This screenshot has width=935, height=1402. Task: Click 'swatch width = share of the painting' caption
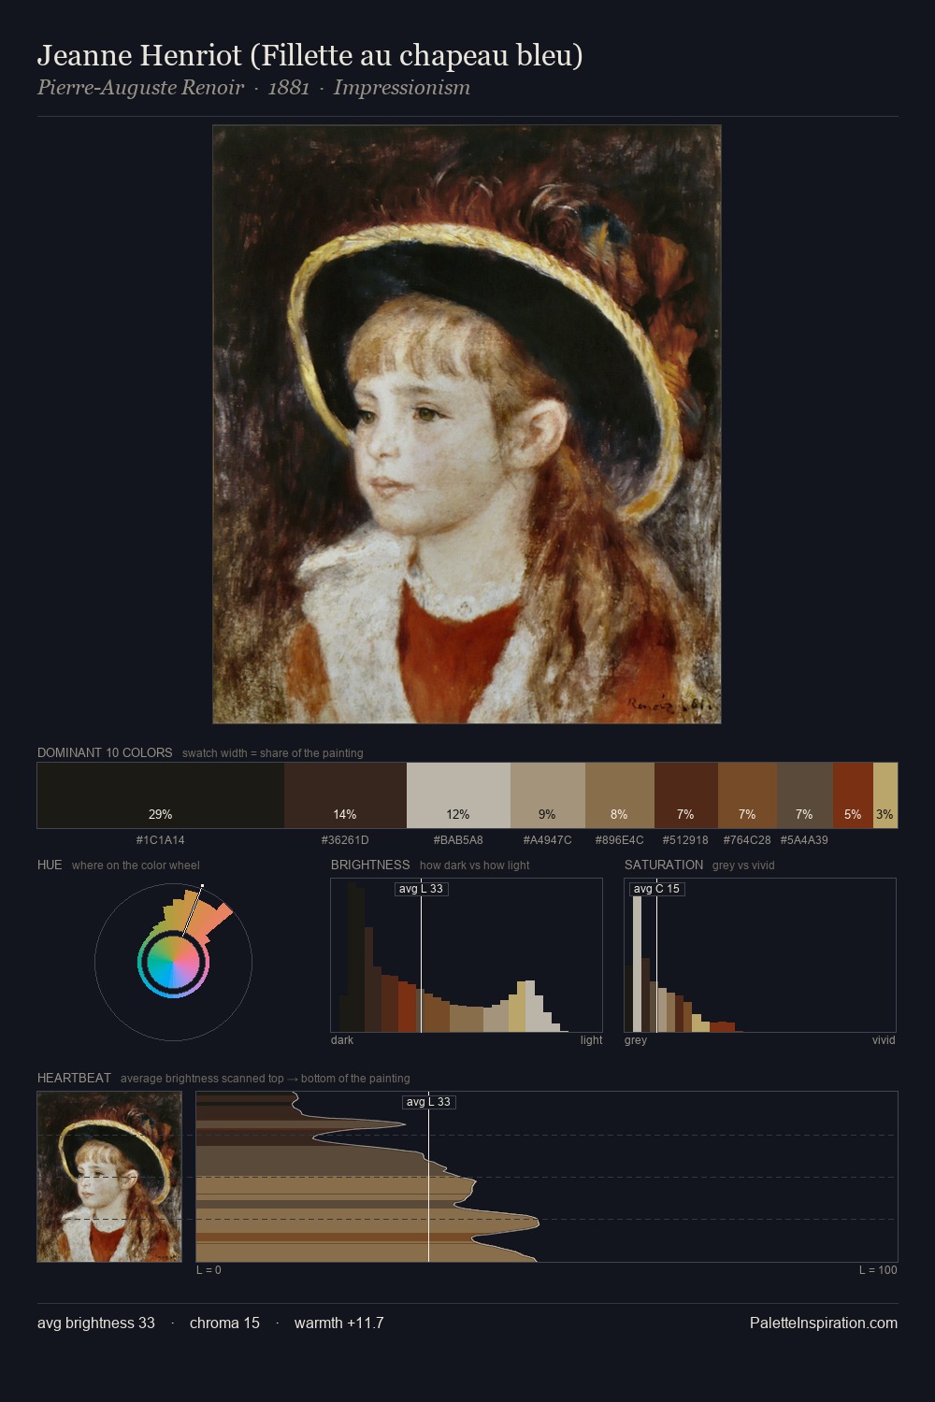(x=273, y=753)
